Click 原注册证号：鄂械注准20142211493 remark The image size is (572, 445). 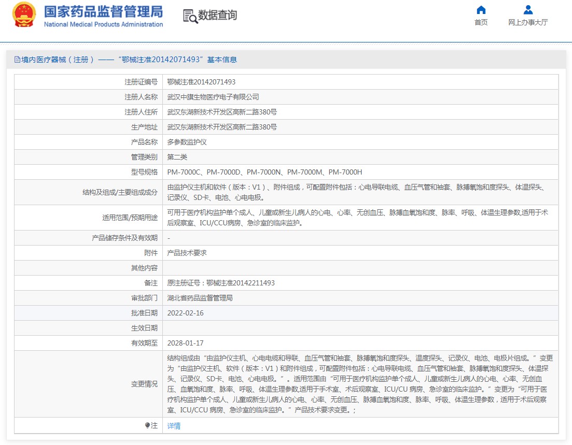[x=221, y=283]
